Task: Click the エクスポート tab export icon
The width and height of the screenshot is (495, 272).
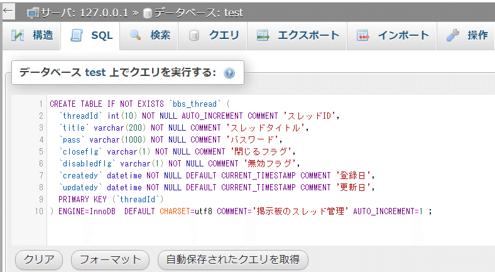Action: 263,35
